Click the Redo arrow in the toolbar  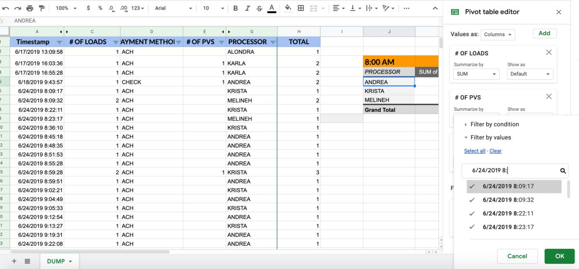point(18,8)
